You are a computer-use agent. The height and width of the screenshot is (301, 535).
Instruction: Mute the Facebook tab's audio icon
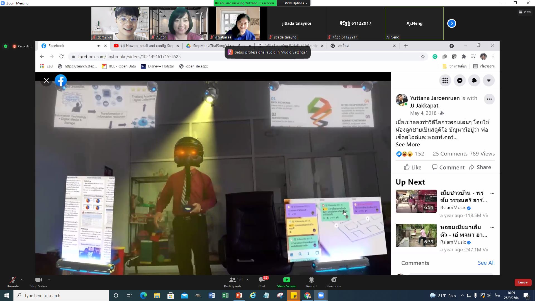99,46
